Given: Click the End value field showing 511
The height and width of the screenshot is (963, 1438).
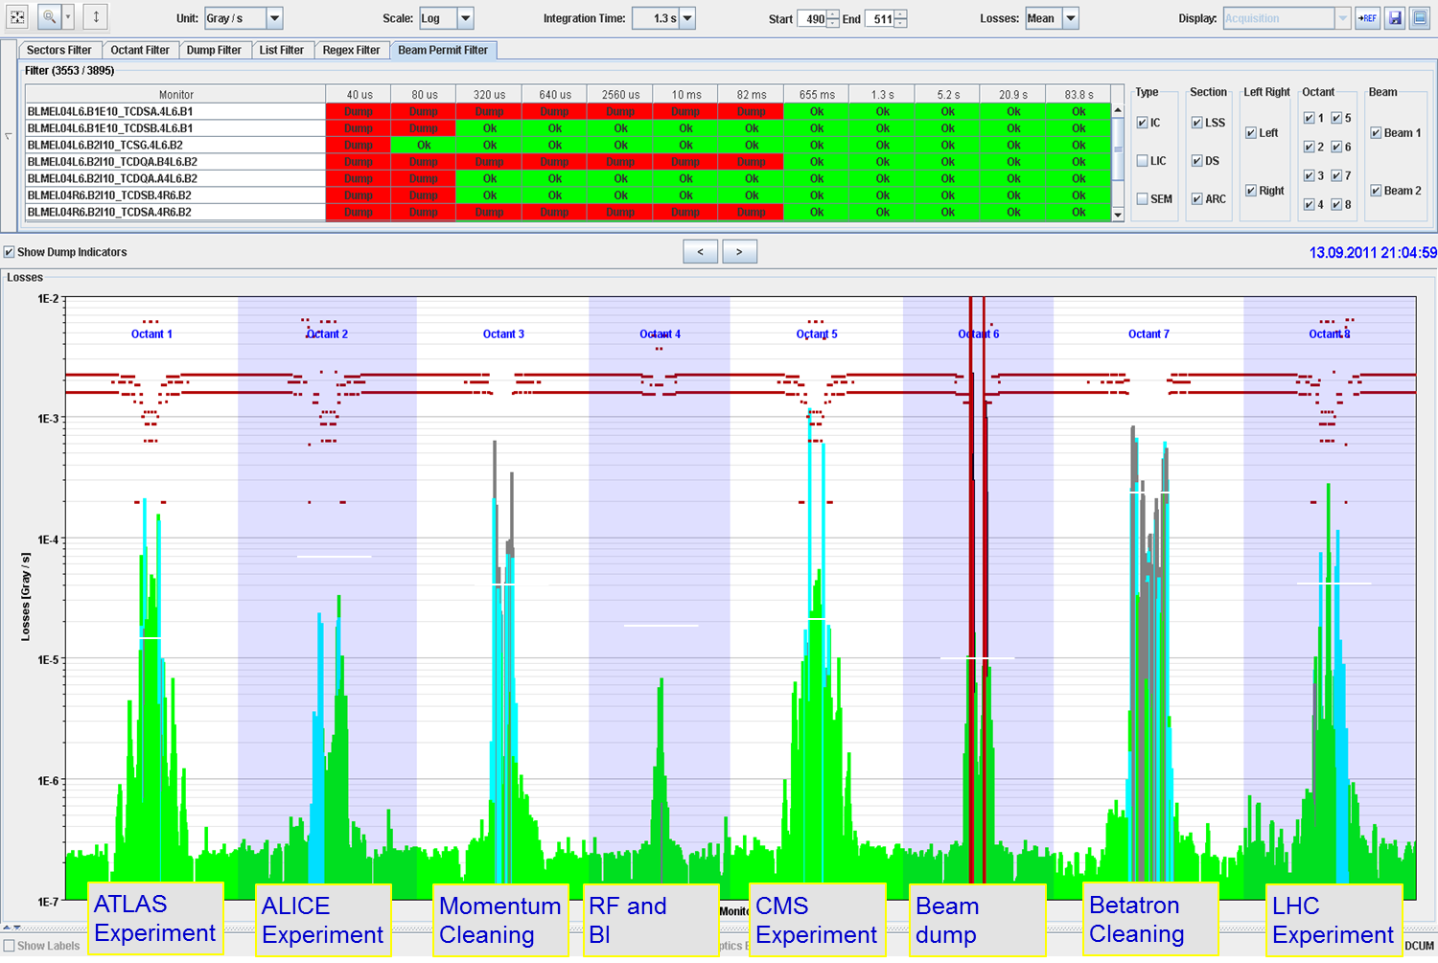Looking at the screenshot, I should pyautogui.click(x=879, y=18).
